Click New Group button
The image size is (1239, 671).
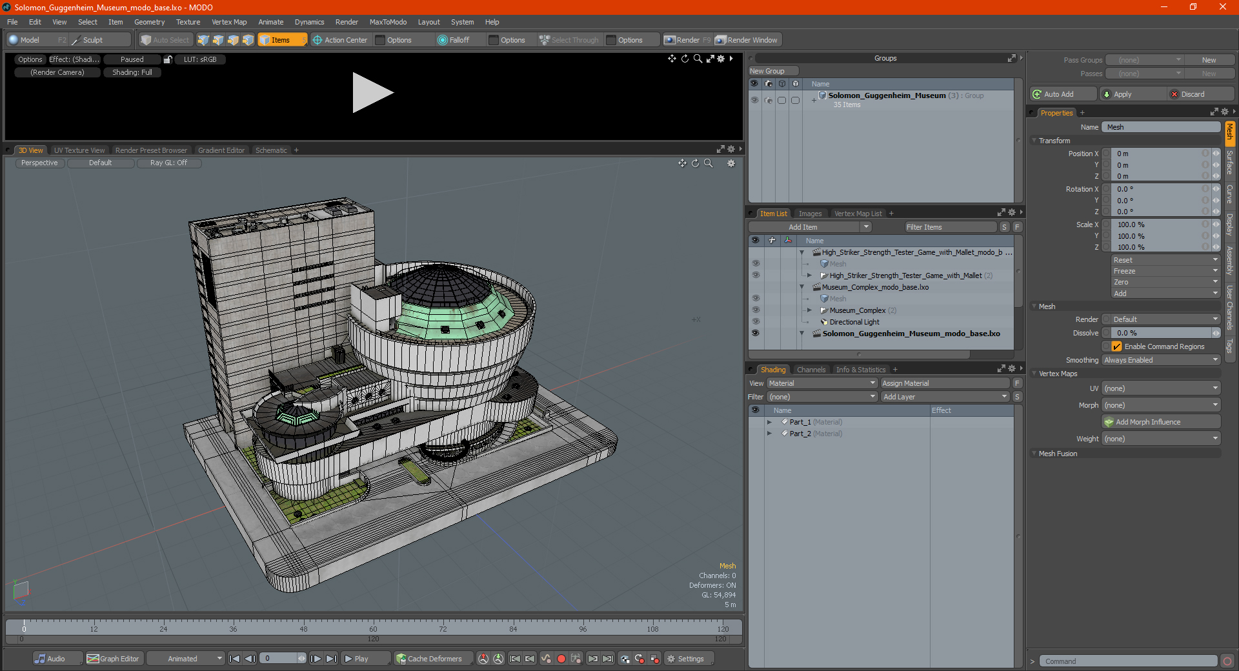(x=773, y=71)
